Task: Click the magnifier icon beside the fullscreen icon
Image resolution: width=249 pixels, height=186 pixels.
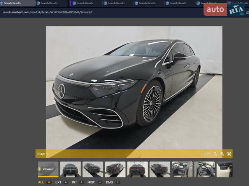Action: pos(222,154)
